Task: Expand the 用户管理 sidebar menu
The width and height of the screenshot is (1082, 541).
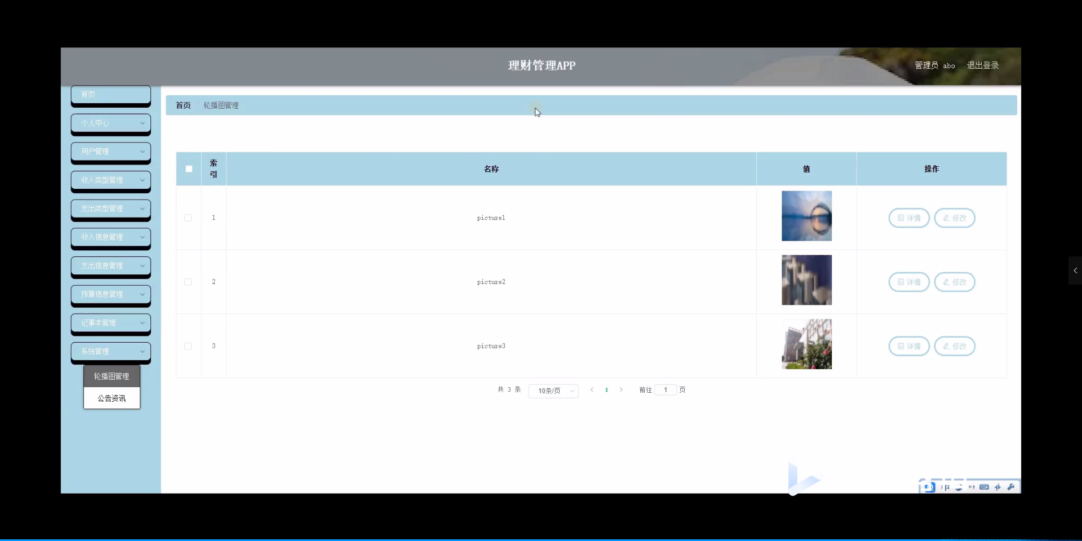Action: (110, 152)
